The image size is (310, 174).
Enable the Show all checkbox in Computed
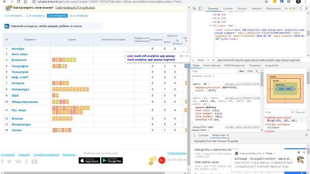293,112
